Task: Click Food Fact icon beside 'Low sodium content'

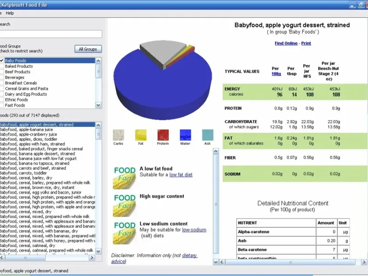Action: [124, 233]
